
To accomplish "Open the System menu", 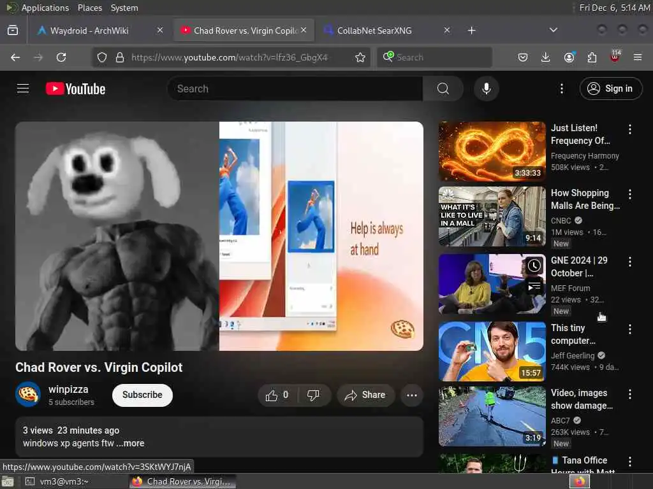I will [124, 8].
